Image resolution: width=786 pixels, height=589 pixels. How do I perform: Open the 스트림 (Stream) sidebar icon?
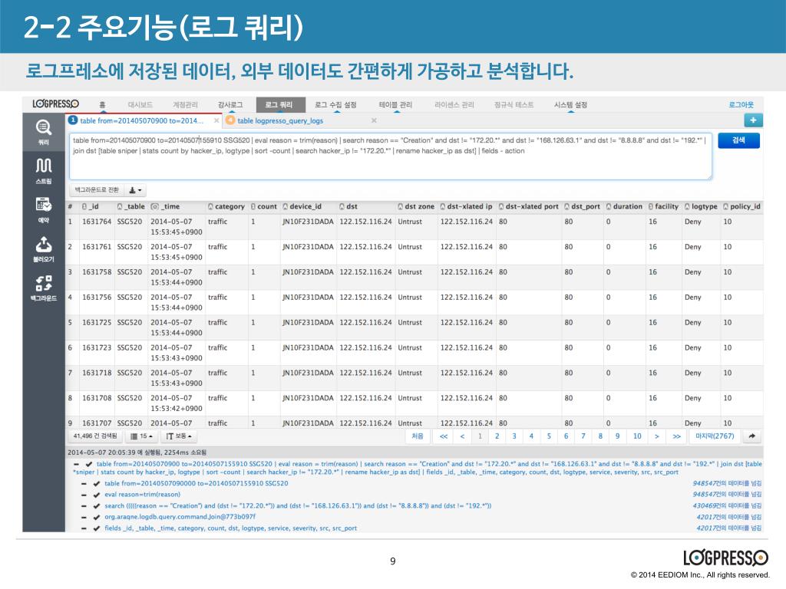(x=44, y=170)
